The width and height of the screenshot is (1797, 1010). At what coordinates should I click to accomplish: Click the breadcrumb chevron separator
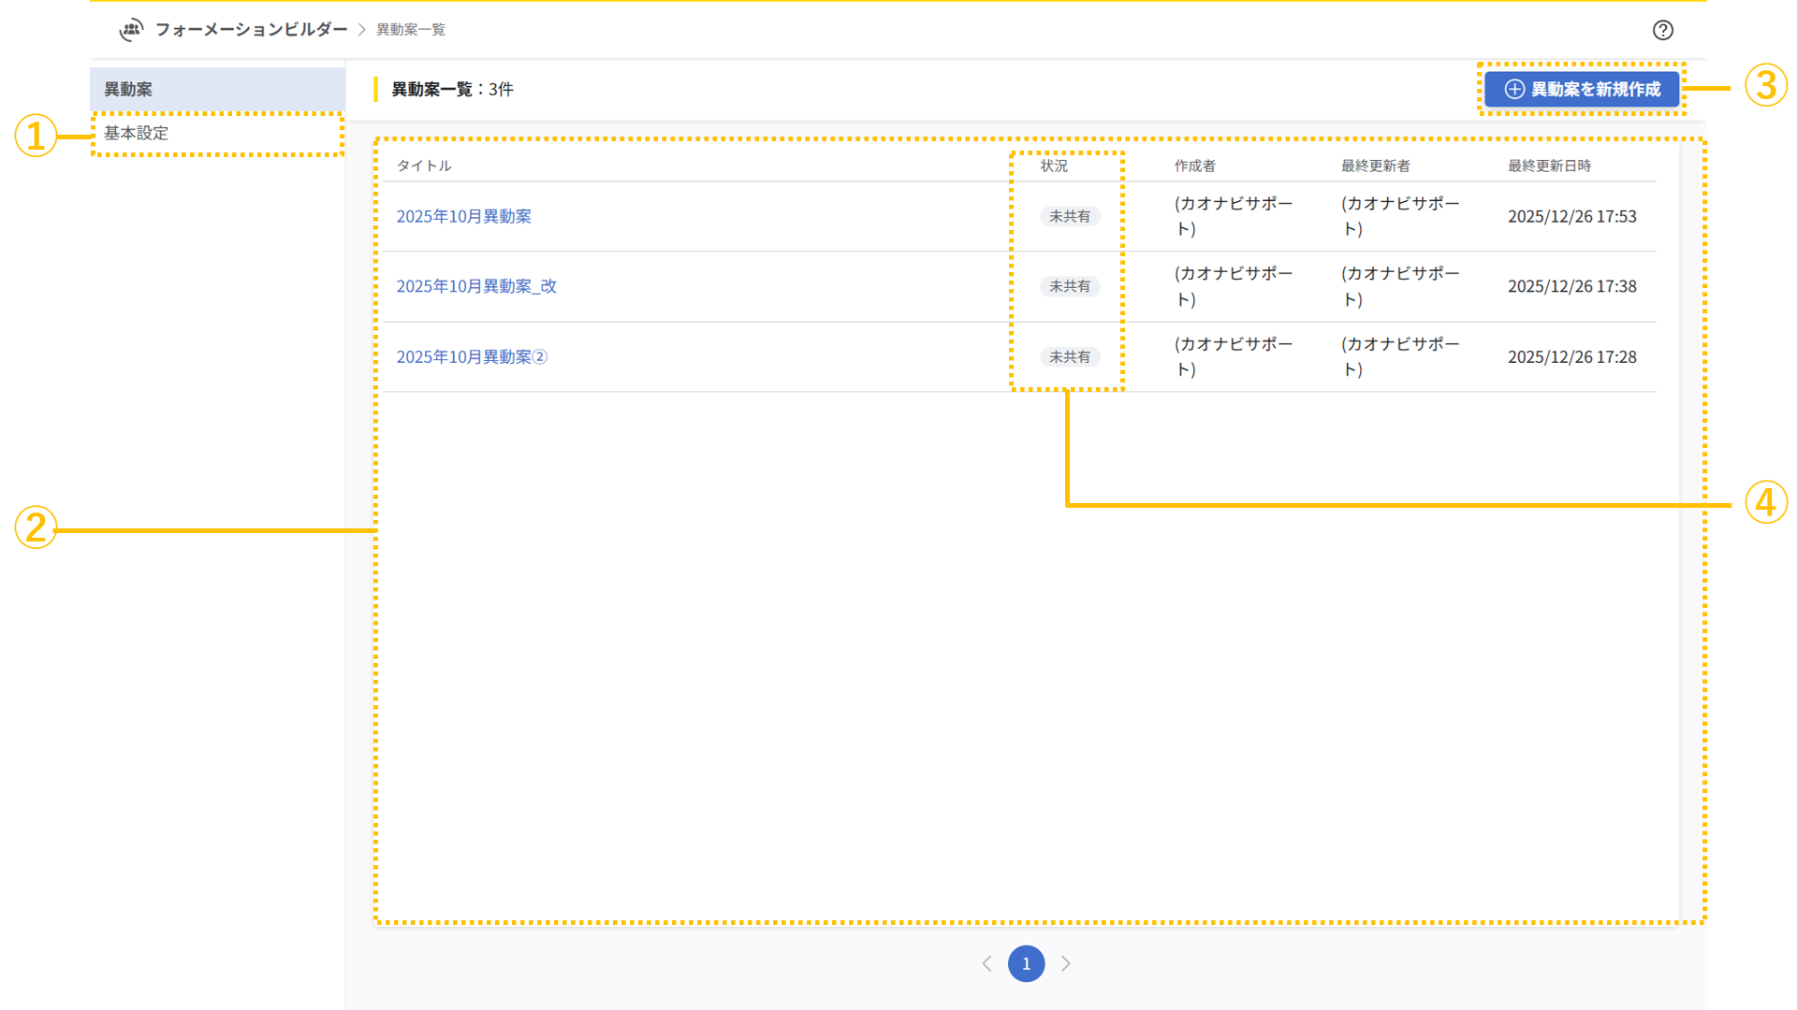[361, 30]
